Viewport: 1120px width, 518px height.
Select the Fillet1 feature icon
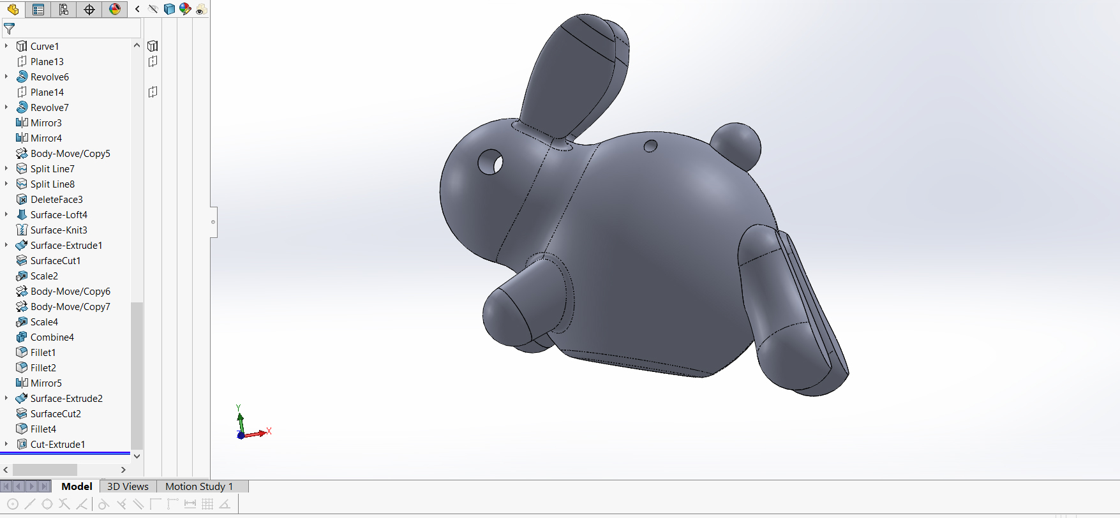22,352
